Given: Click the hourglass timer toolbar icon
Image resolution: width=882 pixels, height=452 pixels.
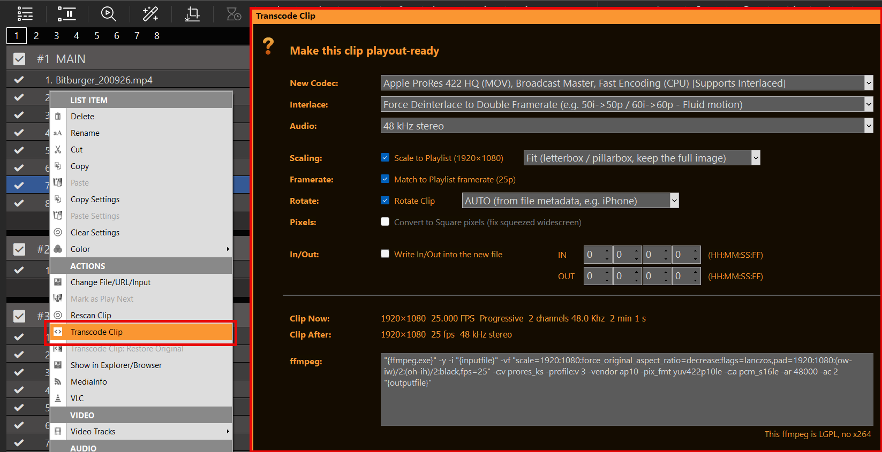Looking at the screenshot, I should point(233,14).
